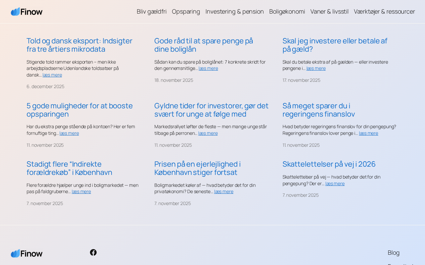Click the Finow logo in the header

tap(27, 12)
